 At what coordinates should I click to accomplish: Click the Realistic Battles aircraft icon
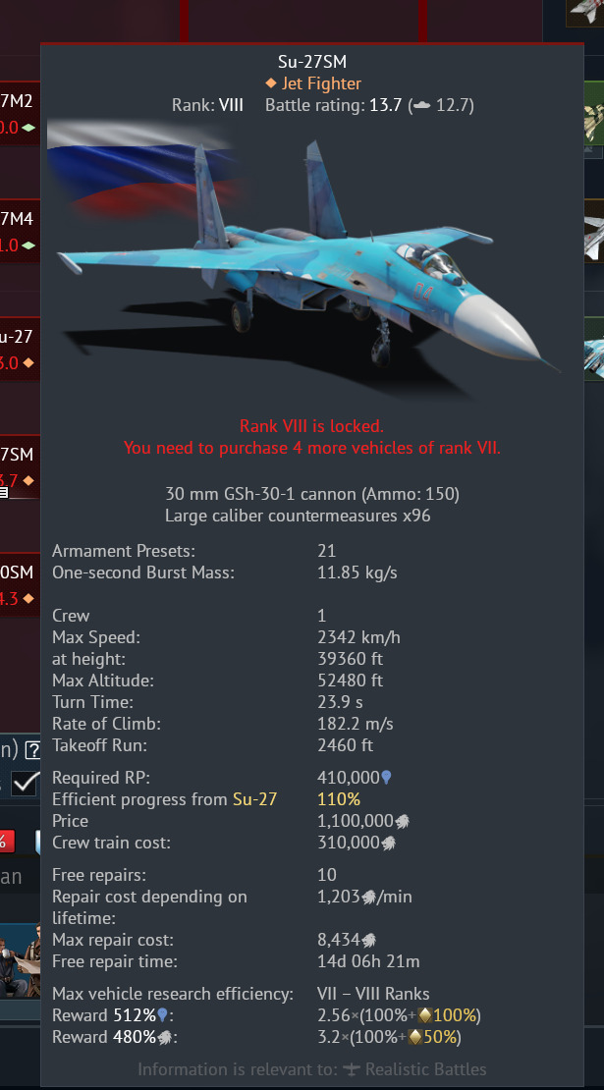click(352, 1069)
